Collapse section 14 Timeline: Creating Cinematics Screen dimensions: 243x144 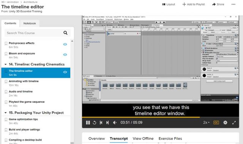pos(6,64)
